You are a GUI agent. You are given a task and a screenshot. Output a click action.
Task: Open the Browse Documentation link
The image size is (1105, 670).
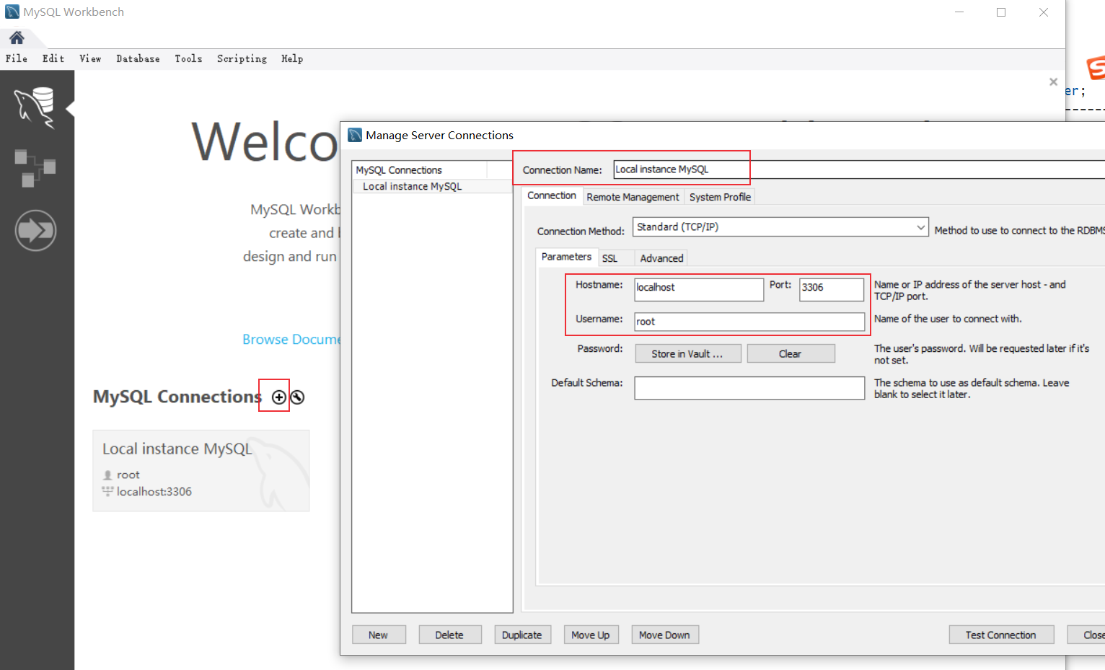(x=291, y=339)
